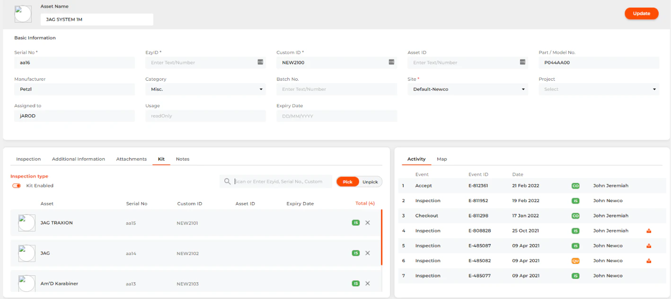
Task: Click the Batch No. input field
Action: click(x=337, y=89)
